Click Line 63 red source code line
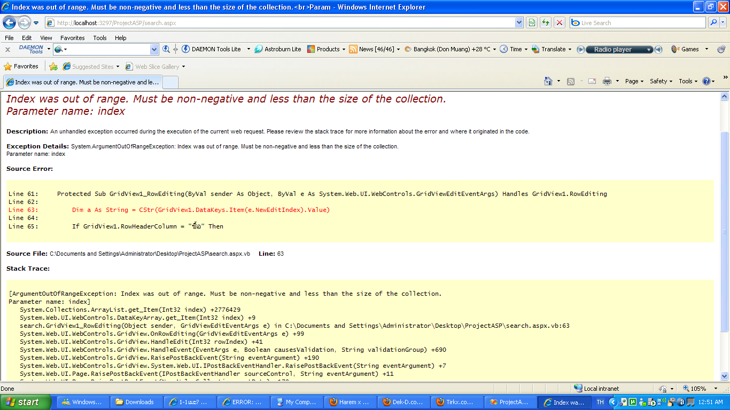The width and height of the screenshot is (730, 410). pyautogui.click(x=169, y=210)
